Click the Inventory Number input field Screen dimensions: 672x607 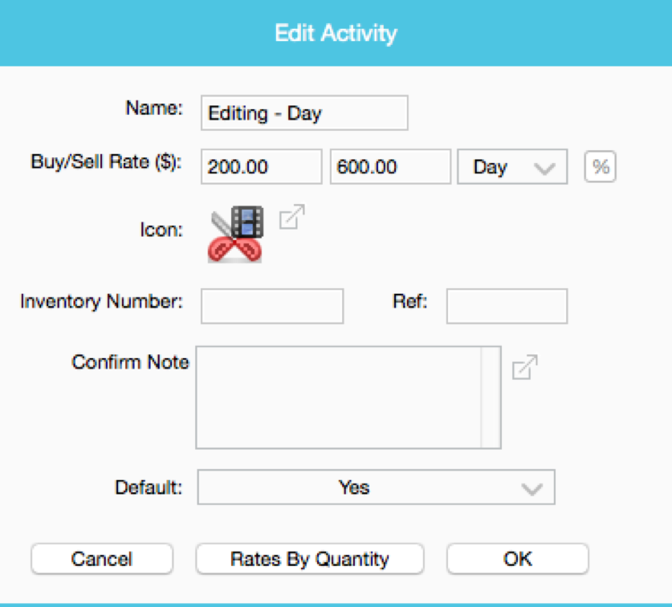[x=272, y=306]
